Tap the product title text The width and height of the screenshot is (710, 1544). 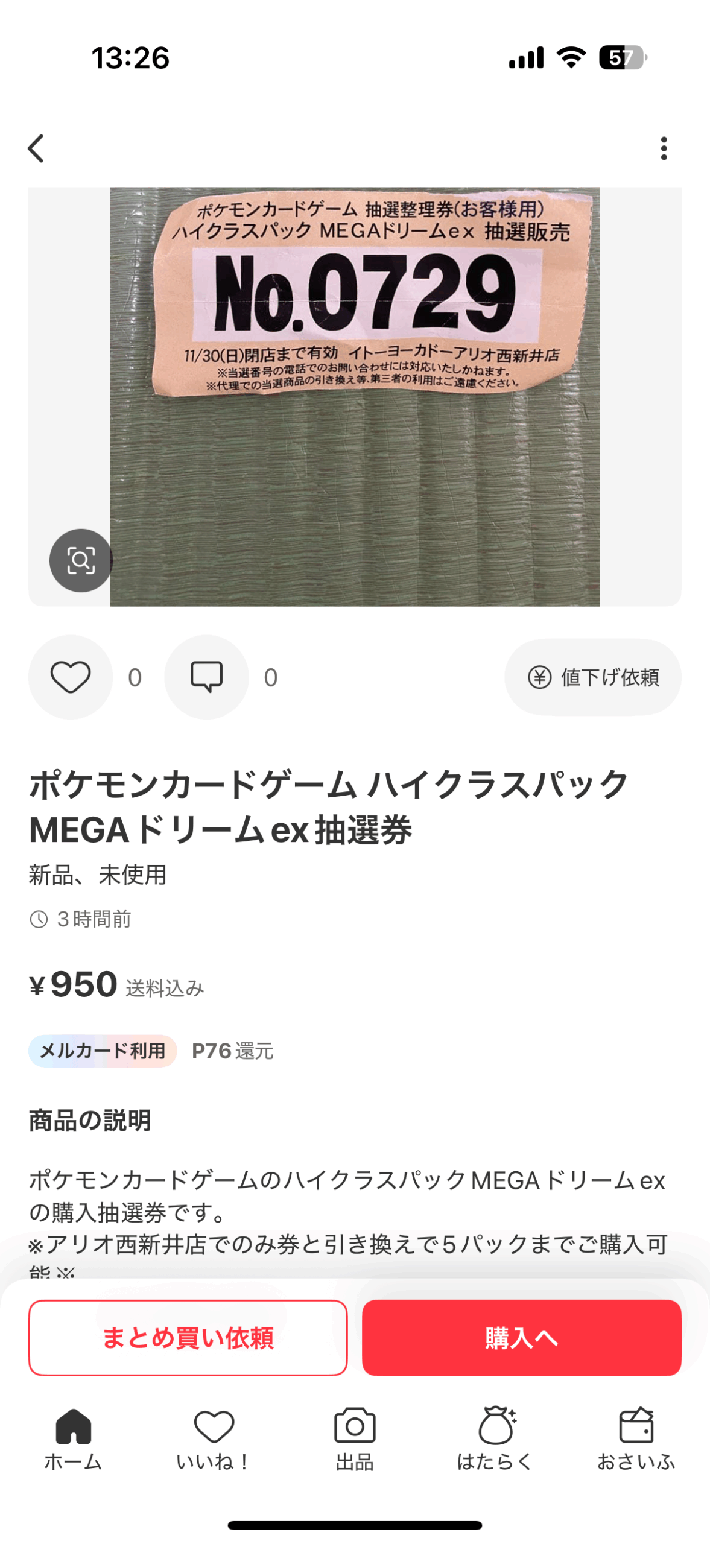click(329, 807)
